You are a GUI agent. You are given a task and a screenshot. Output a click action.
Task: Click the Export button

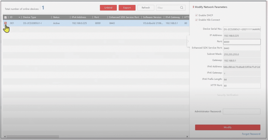click(x=127, y=8)
